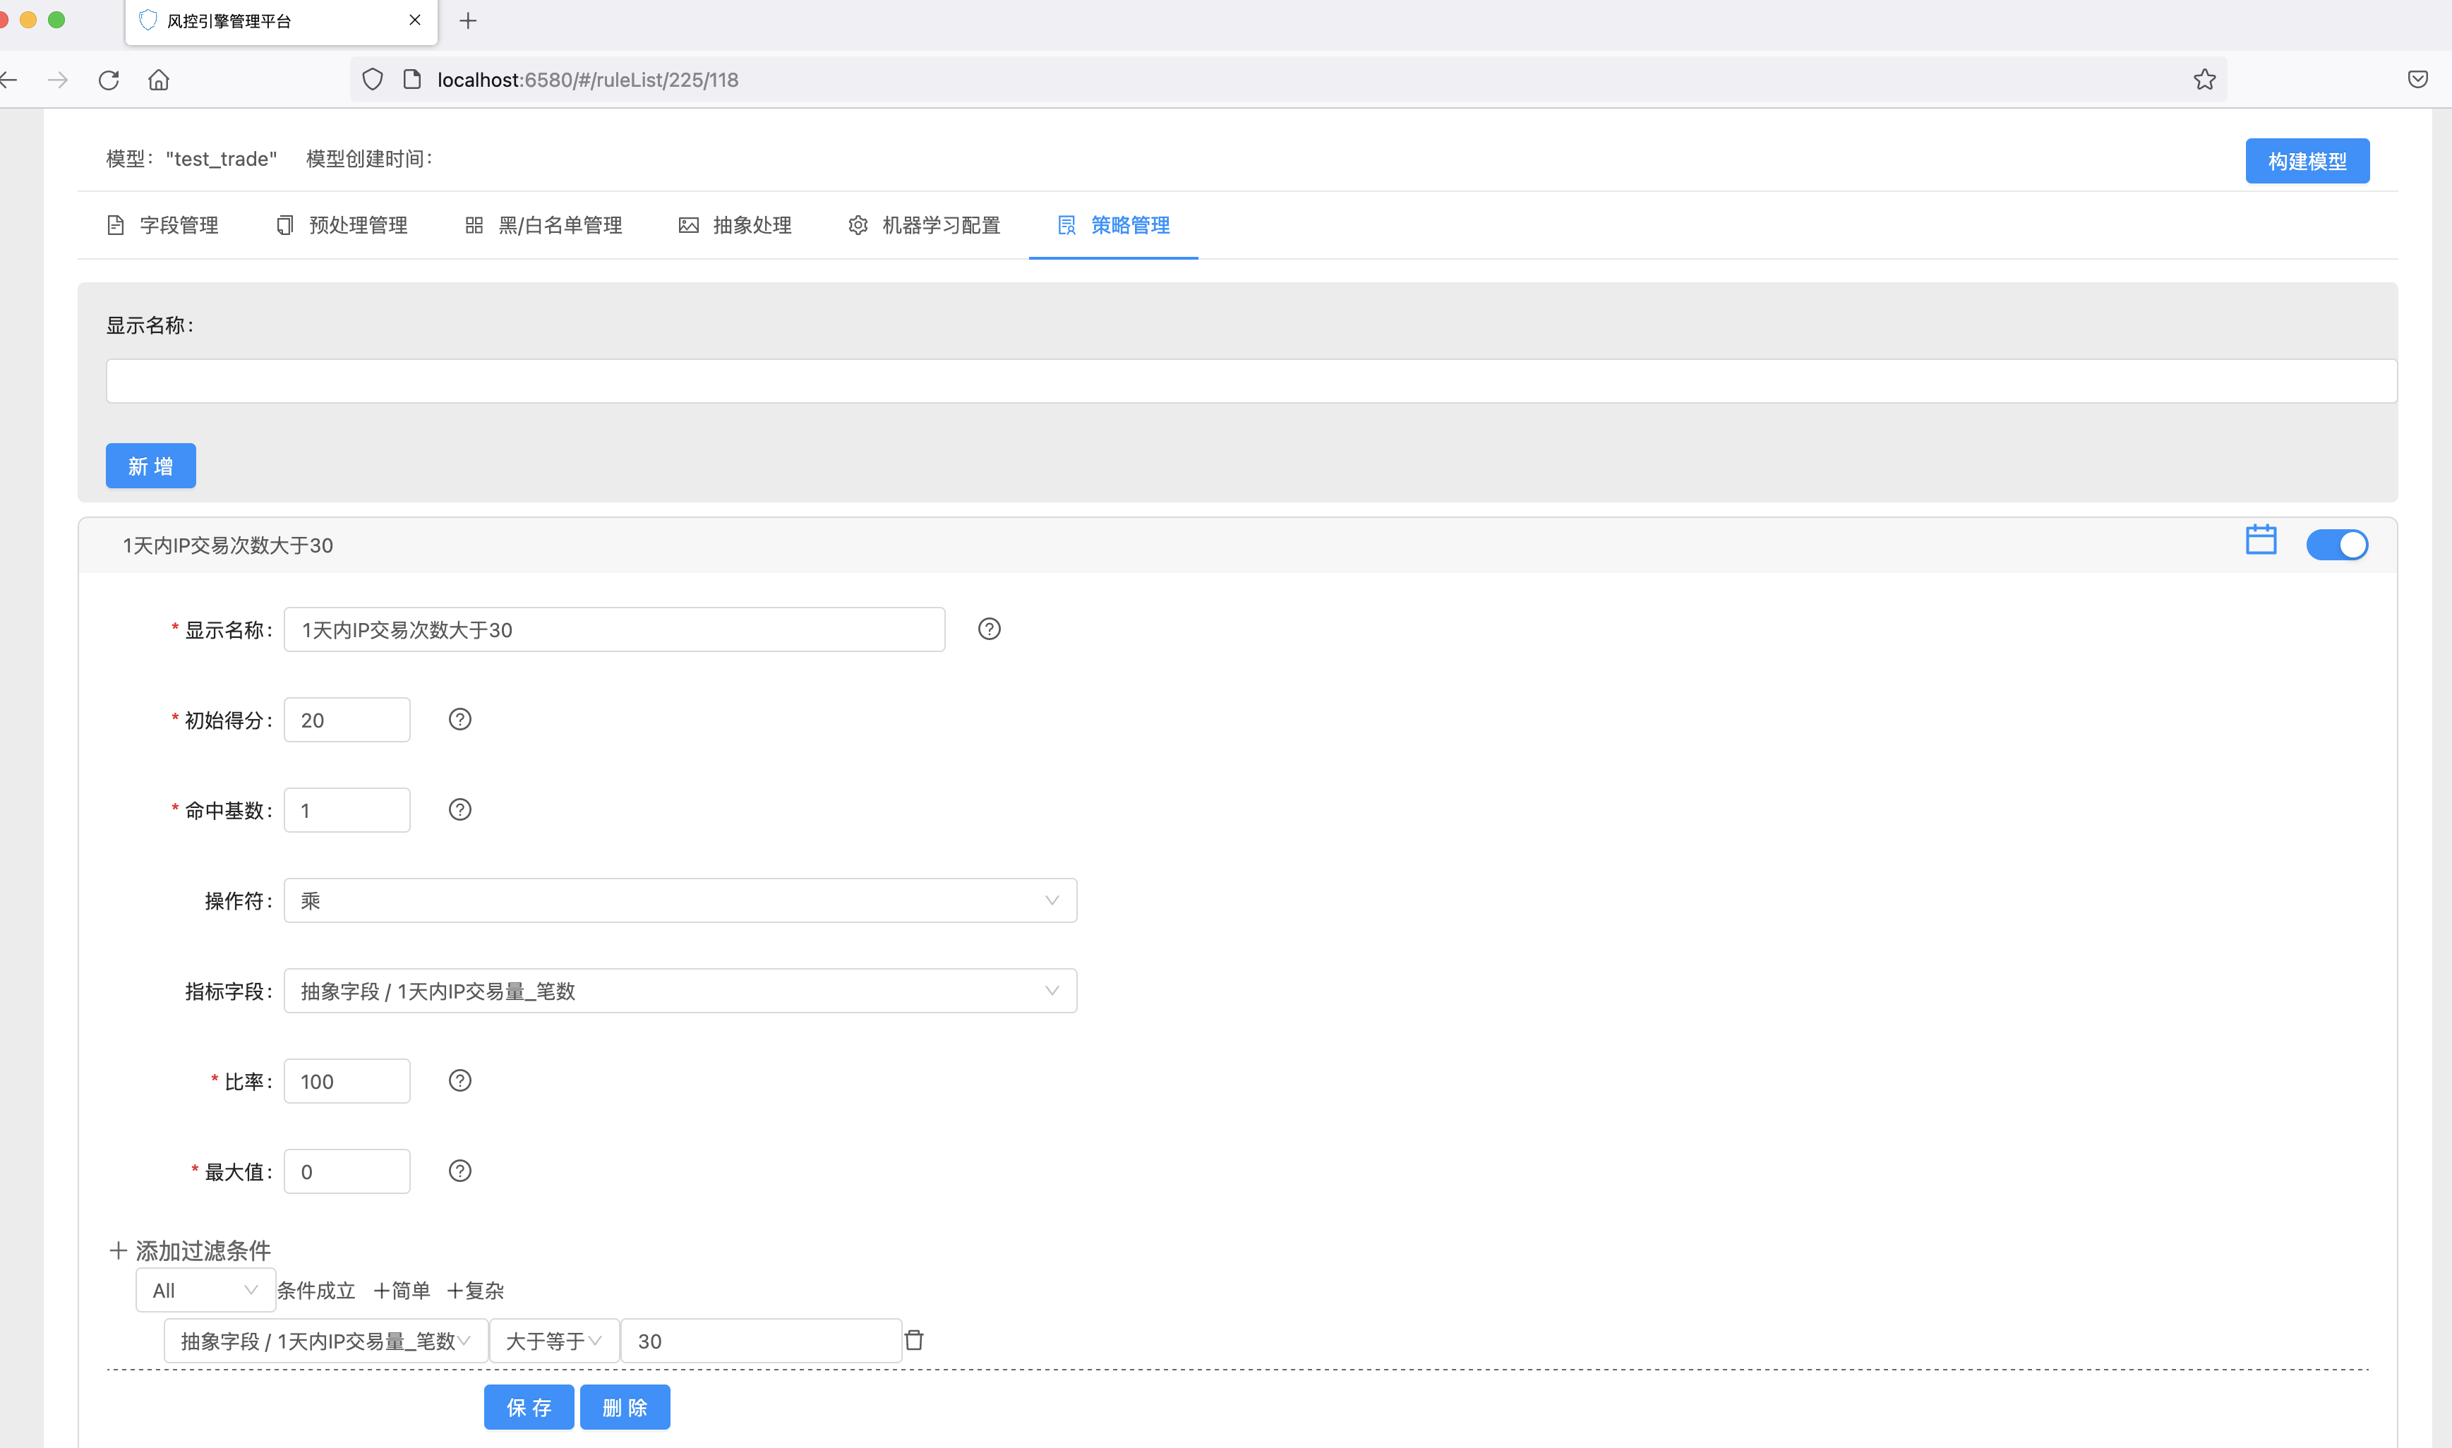The height and width of the screenshot is (1448, 2452).
Task: Click the rule 显示名称 input field
Action: 614,629
